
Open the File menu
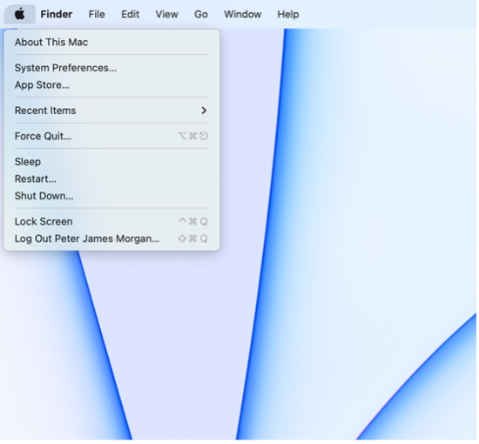pos(97,14)
